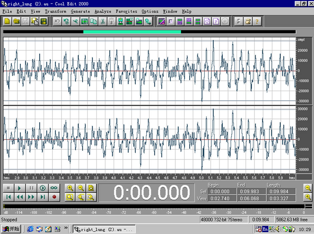
Task: Click horizontal Zoom In magnifier
Action: point(70,188)
